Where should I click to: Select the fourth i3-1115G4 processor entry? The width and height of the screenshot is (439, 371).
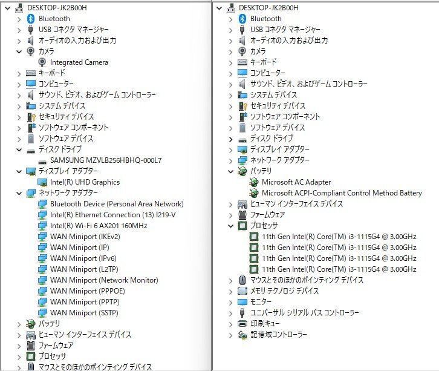pyautogui.click(x=339, y=269)
